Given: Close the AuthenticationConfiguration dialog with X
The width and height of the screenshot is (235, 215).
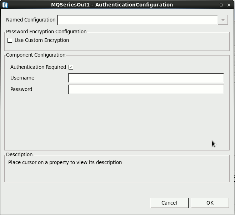Looking at the screenshot, I should tap(229, 5).
